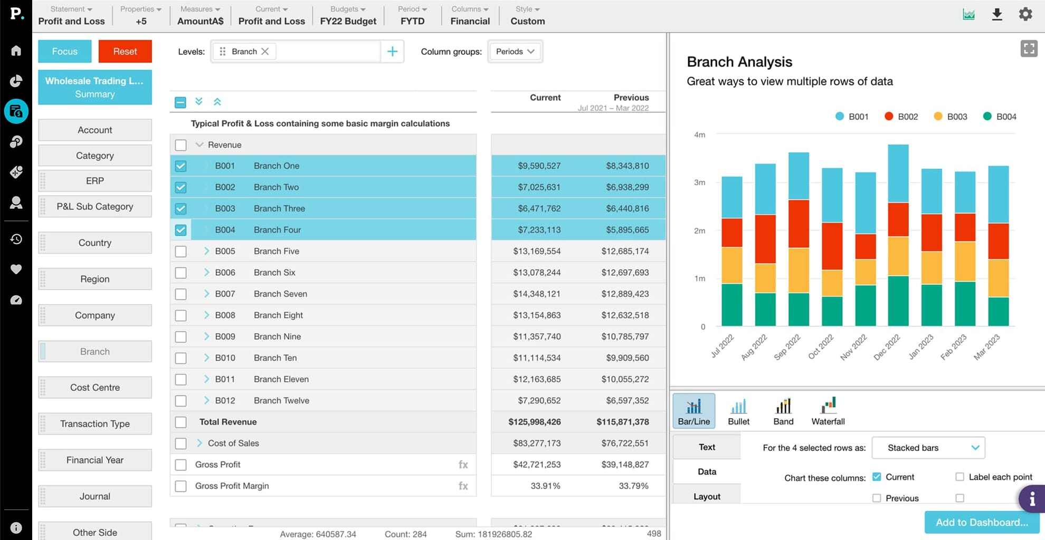Click the collapse all rows double-chevron
Image resolution: width=1045 pixels, height=540 pixels.
[217, 101]
